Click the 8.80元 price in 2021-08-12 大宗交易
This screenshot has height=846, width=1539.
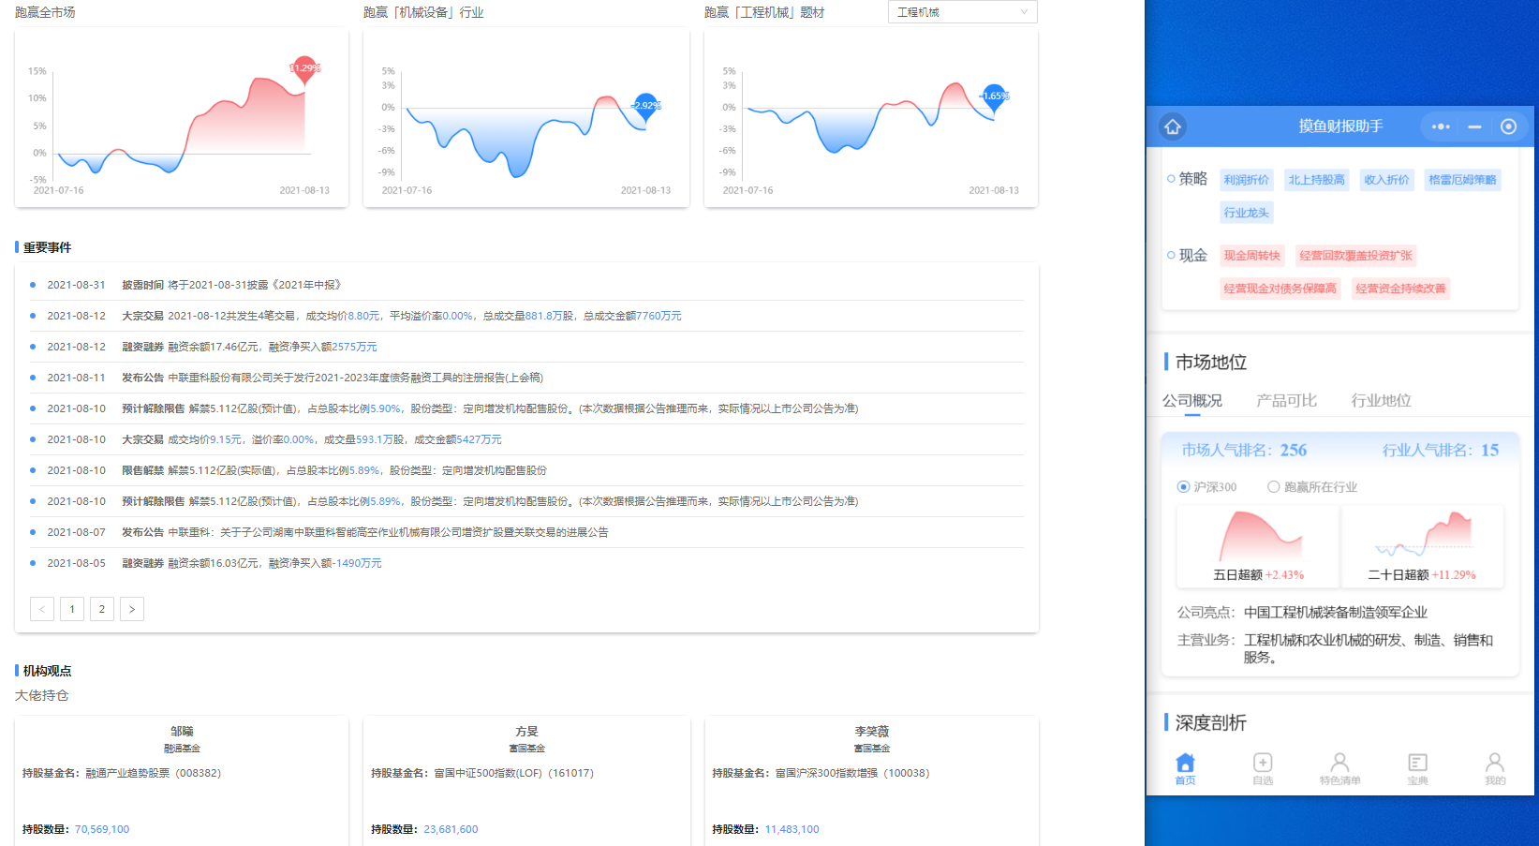point(363,316)
